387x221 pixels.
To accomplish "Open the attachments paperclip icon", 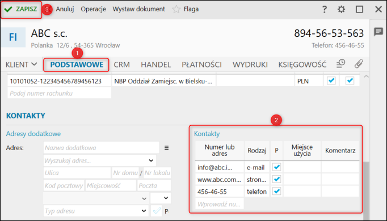I will (359, 63).
